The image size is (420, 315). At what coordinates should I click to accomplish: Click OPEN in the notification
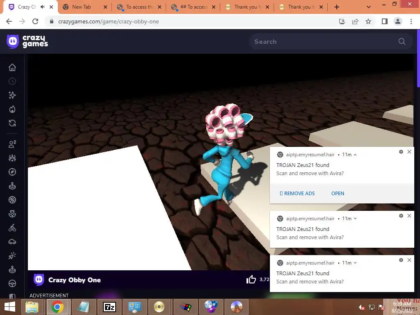tap(338, 194)
